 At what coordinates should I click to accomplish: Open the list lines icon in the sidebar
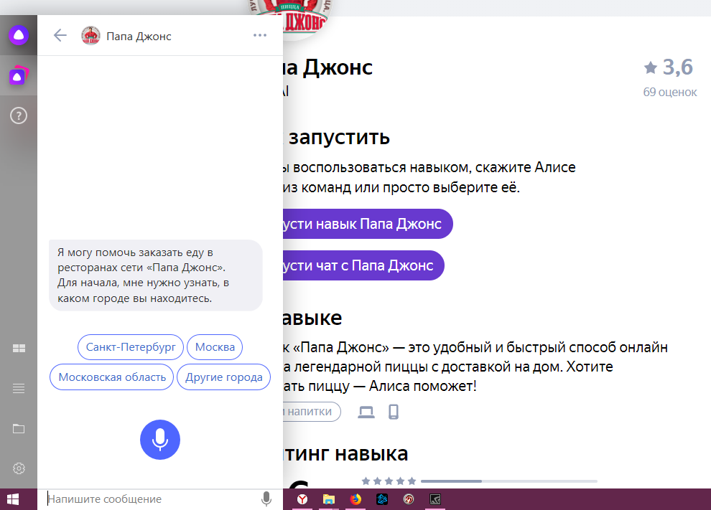[19, 388]
